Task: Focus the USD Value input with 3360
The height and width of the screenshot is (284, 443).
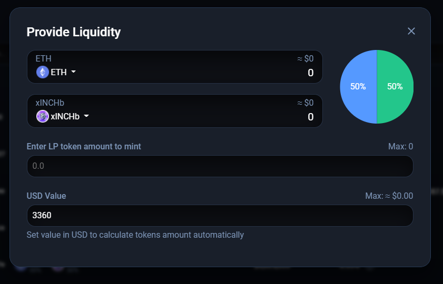Action: coord(220,216)
